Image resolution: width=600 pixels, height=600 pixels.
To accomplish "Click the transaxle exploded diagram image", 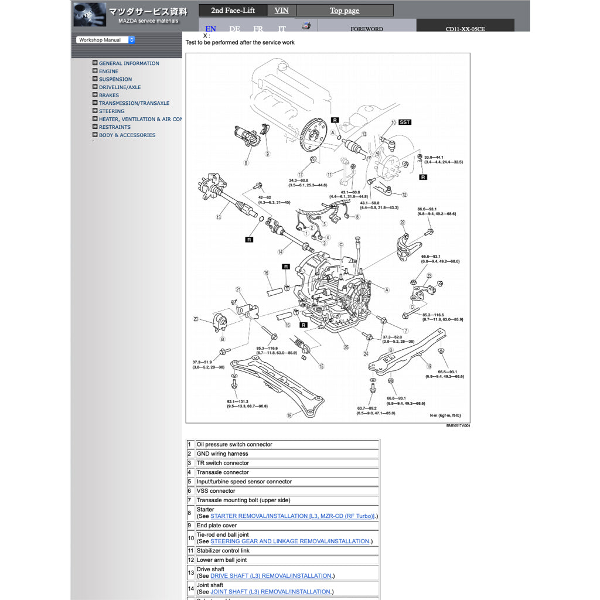I will point(328,238).
